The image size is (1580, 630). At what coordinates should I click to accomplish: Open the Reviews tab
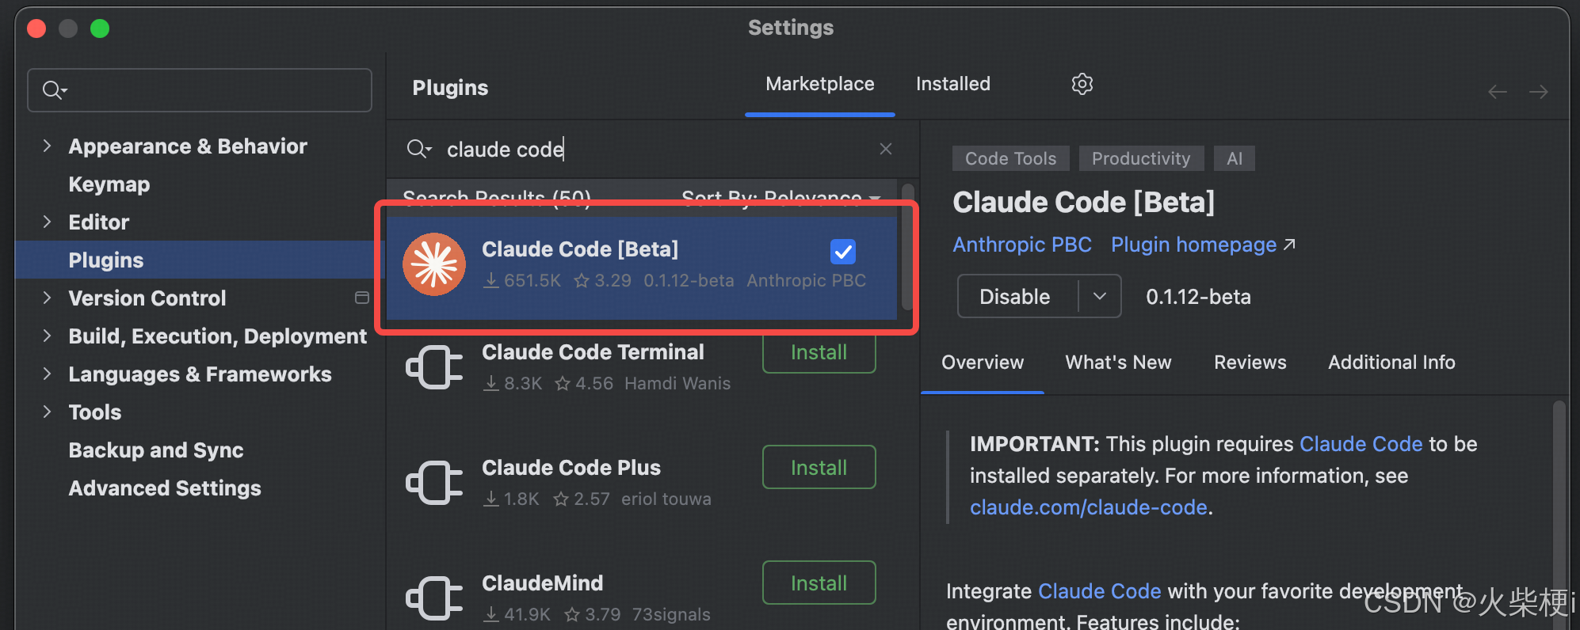(1250, 362)
